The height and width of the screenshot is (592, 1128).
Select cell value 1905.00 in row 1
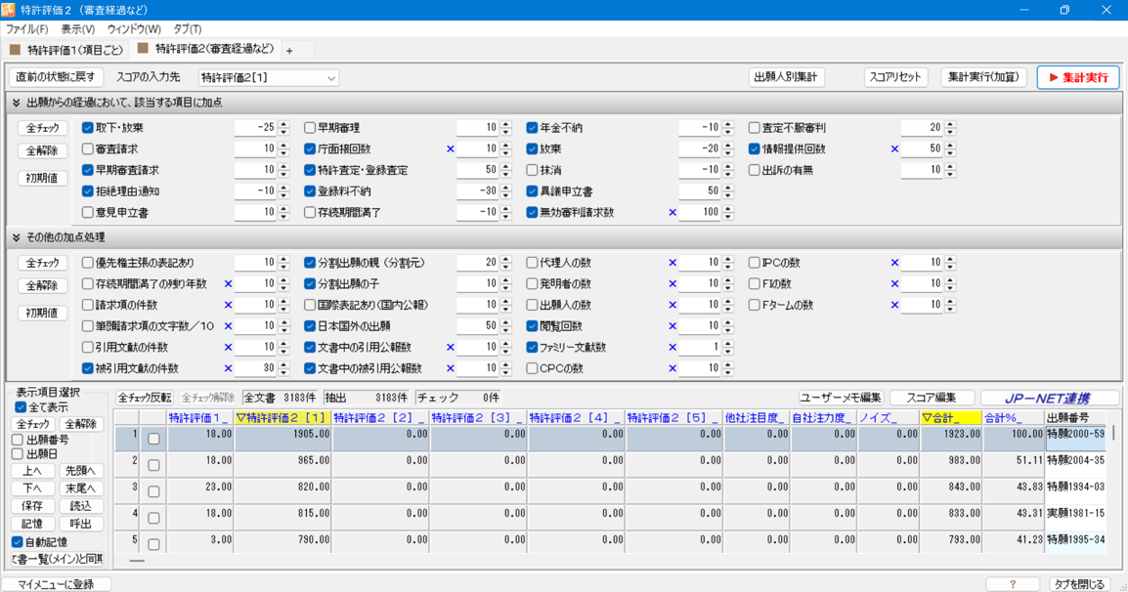pyautogui.click(x=282, y=439)
